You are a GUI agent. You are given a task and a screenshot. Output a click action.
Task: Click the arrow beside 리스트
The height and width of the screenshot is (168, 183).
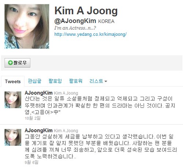pyautogui.click(x=106, y=81)
